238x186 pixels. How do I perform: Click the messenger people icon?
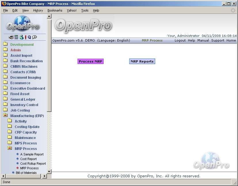(21, 37)
